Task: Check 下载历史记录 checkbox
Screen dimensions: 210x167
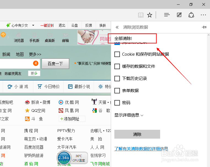Action: point(117,79)
